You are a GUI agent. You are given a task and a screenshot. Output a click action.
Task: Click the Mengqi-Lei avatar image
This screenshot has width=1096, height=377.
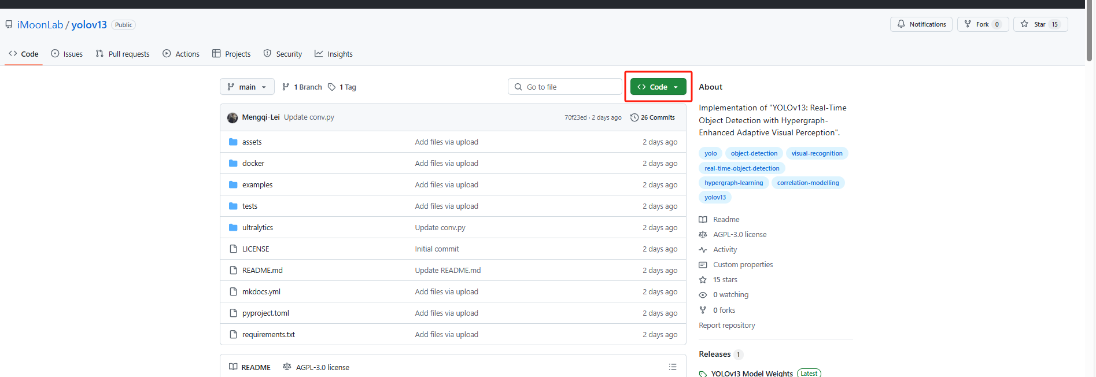tap(233, 117)
